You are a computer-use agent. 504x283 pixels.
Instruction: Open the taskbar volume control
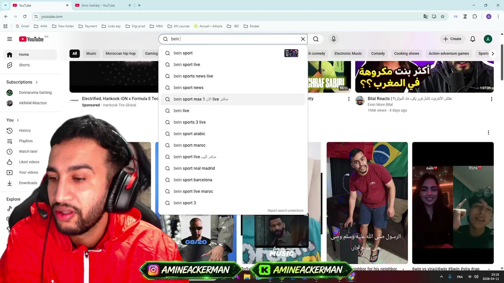tap(476, 277)
